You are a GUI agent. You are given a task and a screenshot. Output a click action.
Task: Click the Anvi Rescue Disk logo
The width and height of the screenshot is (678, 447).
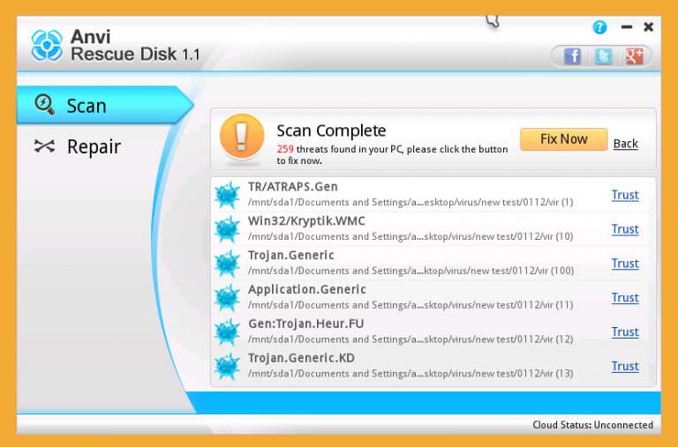point(47,46)
